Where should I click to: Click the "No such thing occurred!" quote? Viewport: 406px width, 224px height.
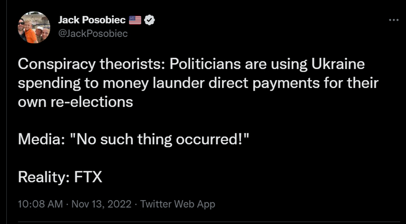pyautogui.click(x=166, y=139)
